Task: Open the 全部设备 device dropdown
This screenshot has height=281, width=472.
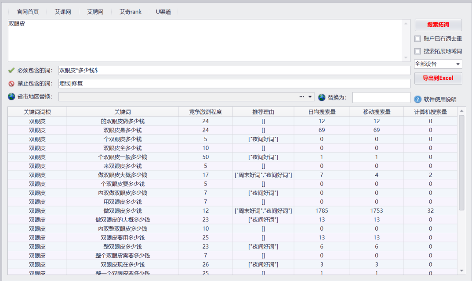Action: 438,64
